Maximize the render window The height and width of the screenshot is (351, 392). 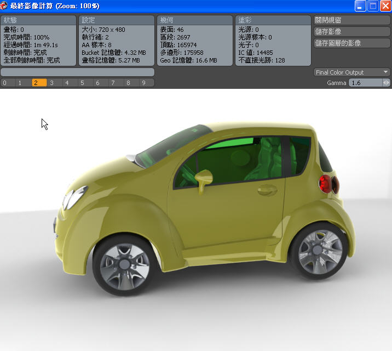coord(373,5)
